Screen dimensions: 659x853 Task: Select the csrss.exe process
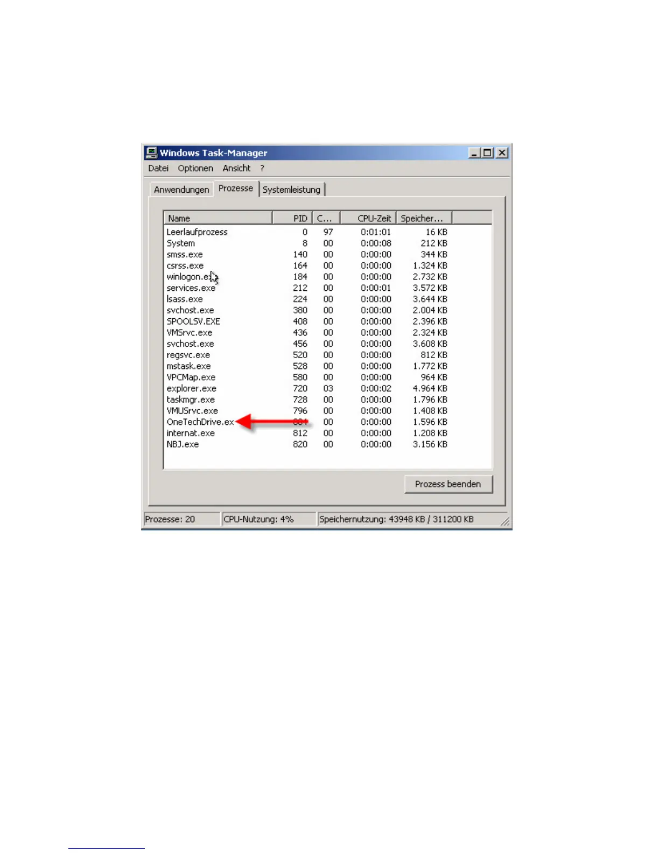tap(307, 265)
